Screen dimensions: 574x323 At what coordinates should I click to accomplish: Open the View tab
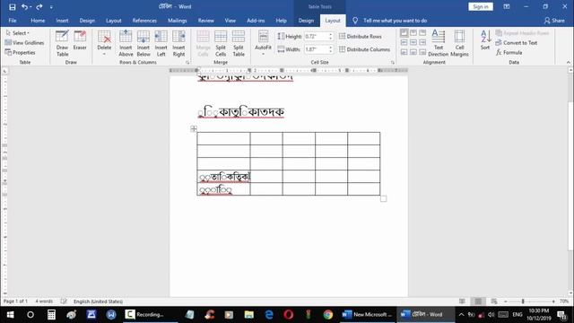click(x=230, y=21)
